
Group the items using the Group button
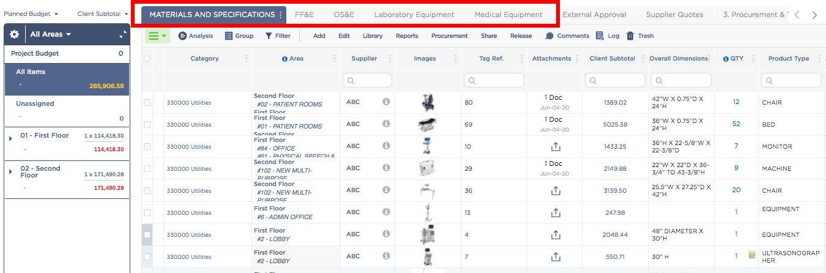(x=240, y=36)
